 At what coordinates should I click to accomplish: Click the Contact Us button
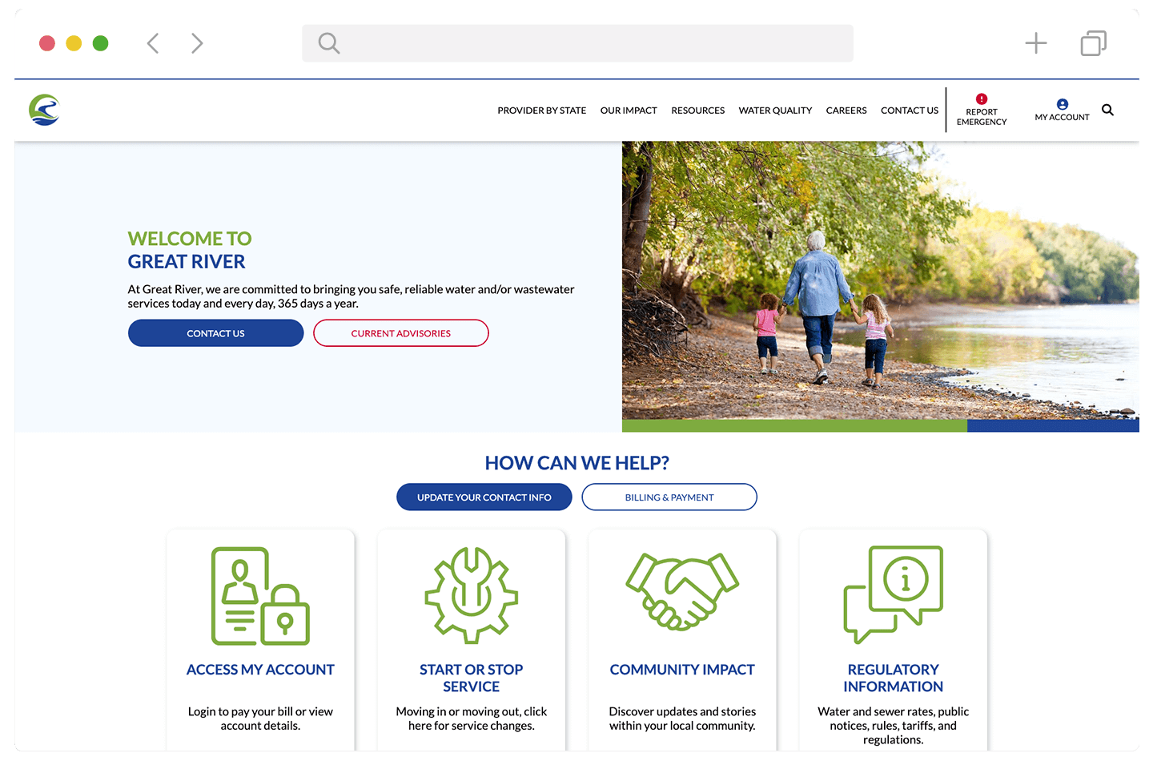(215, 332)
